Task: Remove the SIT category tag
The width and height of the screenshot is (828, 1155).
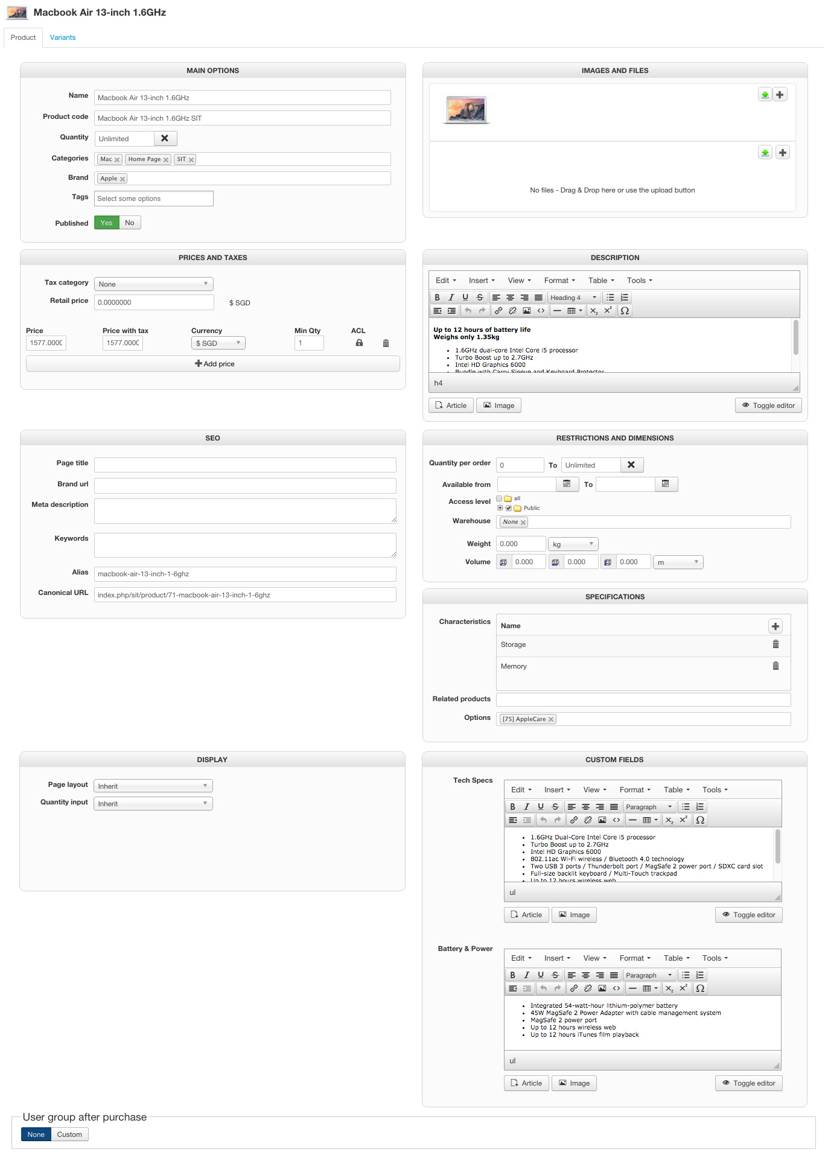Action: click(191, 160)
